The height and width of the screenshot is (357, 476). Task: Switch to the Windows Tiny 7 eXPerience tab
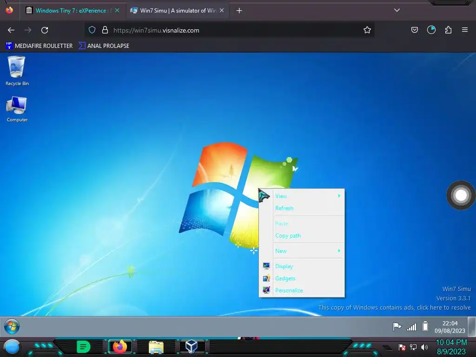coord(73,11)
